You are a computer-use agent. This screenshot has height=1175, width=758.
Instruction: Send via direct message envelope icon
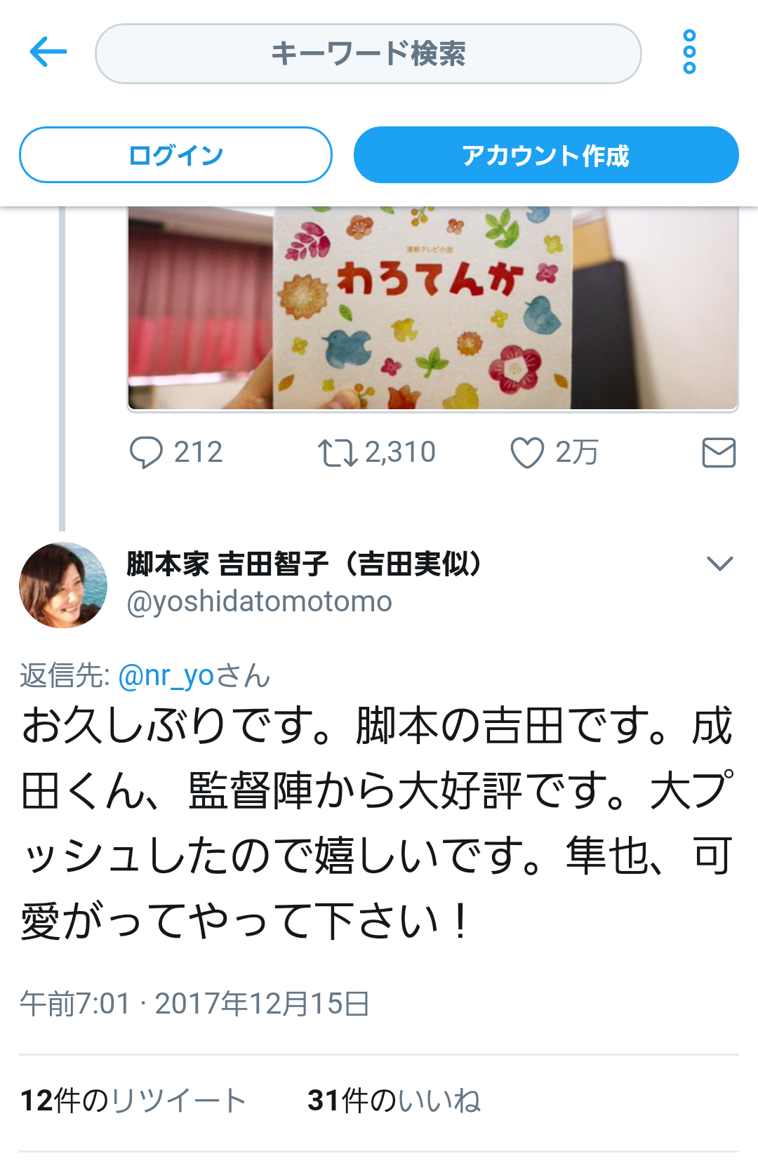pos(719,452)
